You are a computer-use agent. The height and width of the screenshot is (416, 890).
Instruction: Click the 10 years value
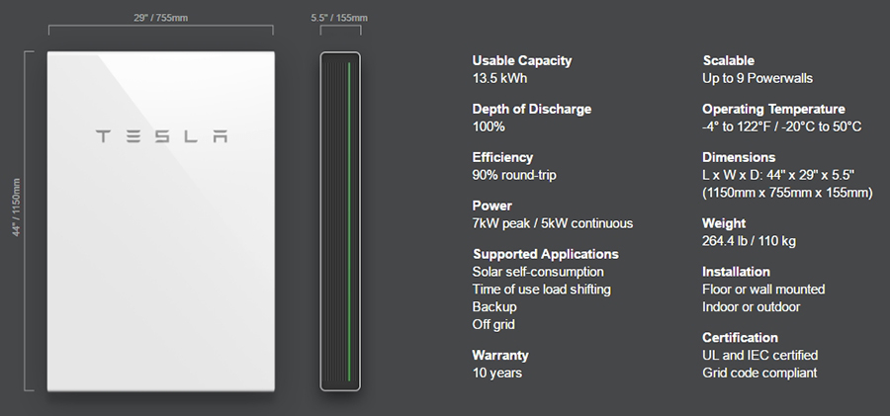497,373
